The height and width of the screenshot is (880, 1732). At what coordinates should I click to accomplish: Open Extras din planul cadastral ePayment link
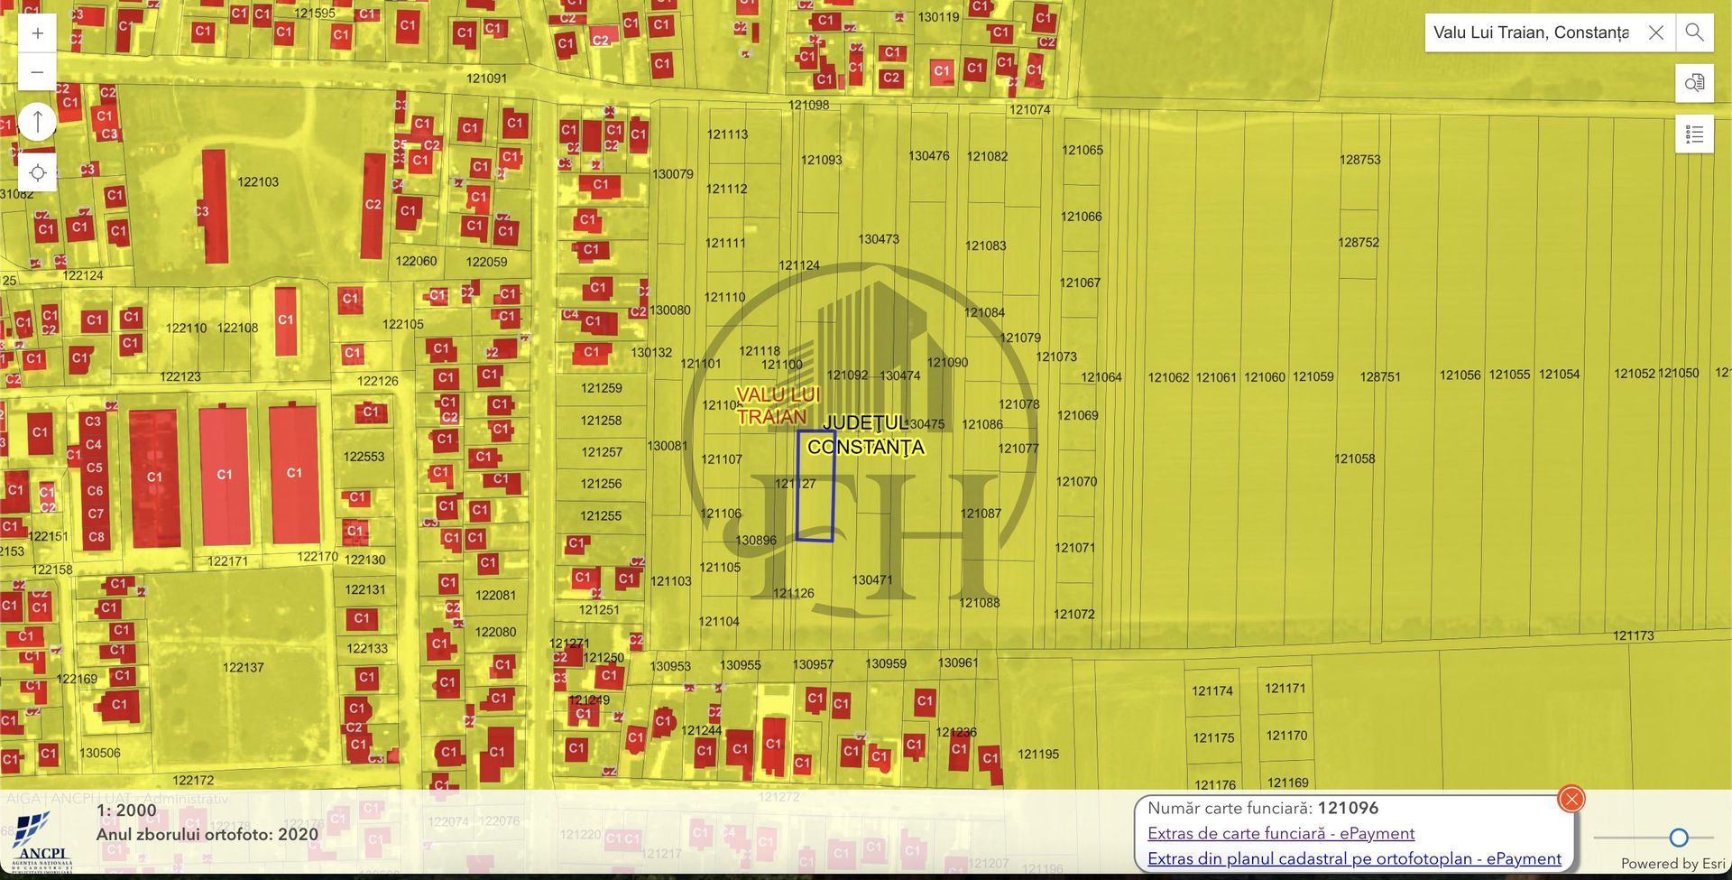[x=1353, y=858]
